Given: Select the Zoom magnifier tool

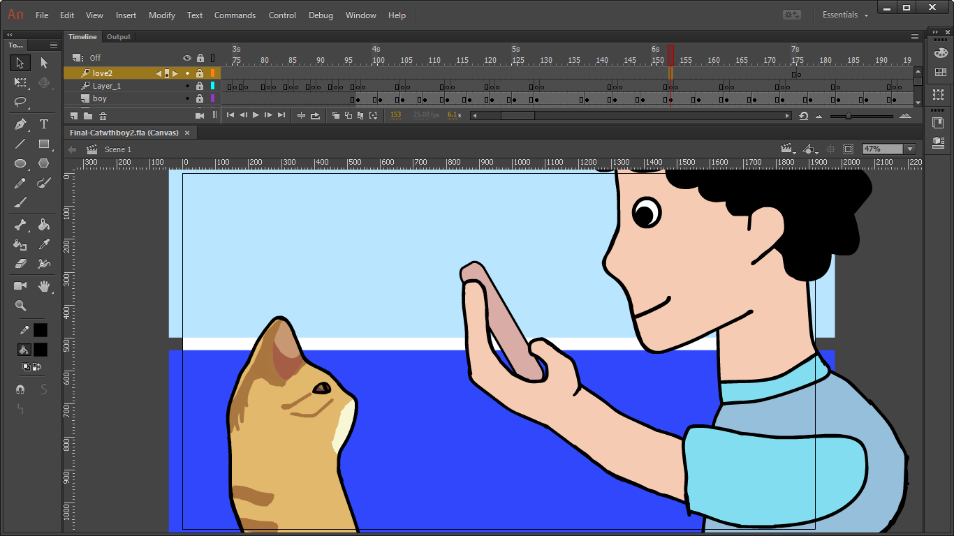Looking at the screenshot, I should click(20, 306).
